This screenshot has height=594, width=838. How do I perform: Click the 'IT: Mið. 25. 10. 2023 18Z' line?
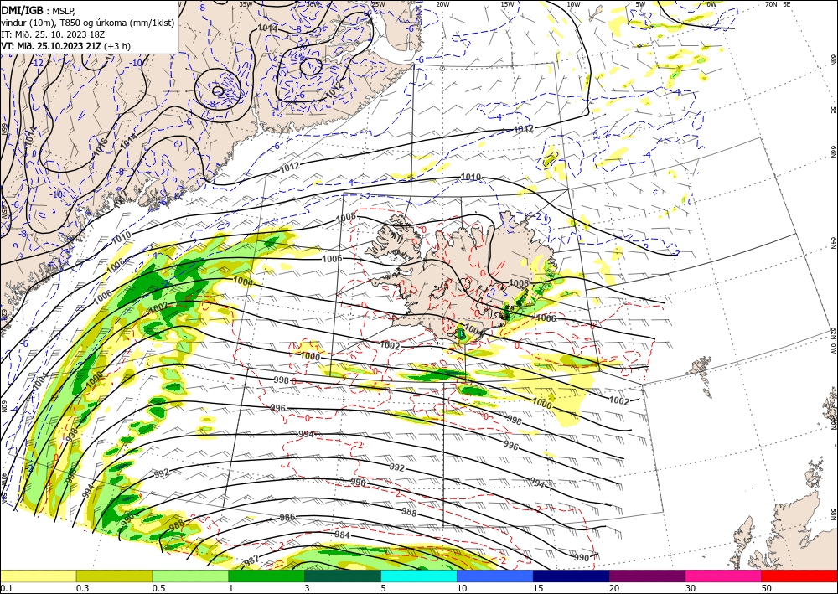(x=53, y=34)
